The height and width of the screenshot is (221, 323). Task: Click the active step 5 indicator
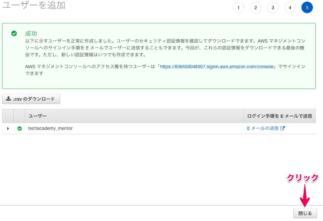point(307,8)
